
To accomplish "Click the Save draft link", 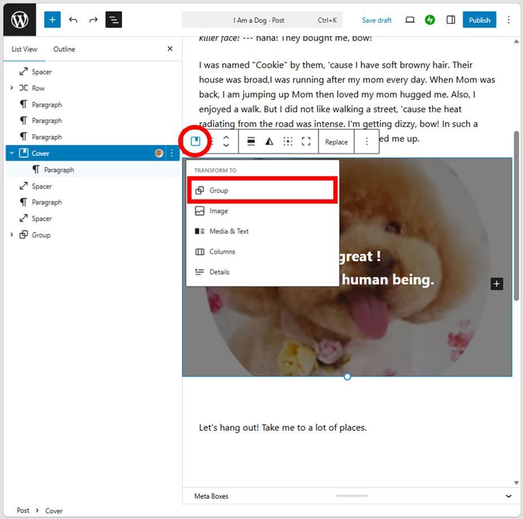I will click(x=377, y=20).
